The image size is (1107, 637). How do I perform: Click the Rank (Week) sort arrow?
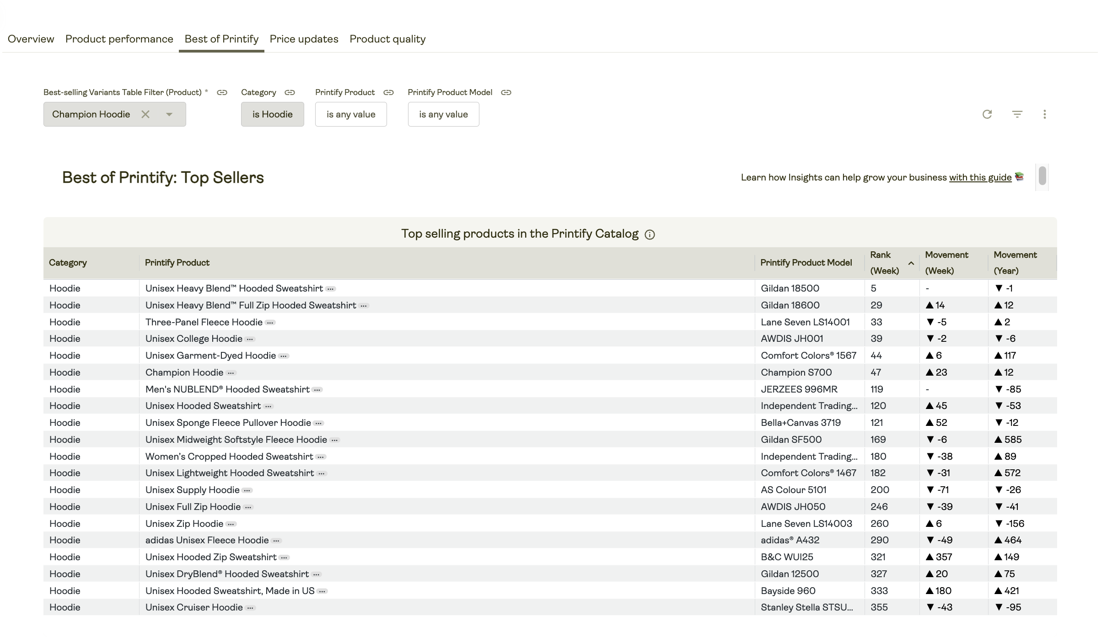coord(911,263)
